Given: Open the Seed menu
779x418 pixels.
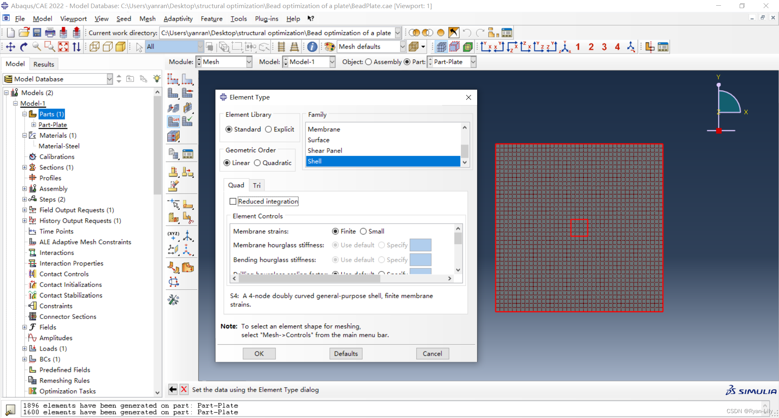Looking at the screenshot, I should [124, 19].
